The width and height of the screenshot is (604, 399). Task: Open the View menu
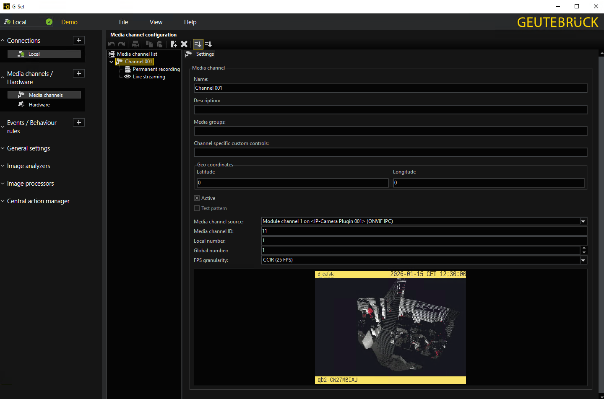click(156, 22)
